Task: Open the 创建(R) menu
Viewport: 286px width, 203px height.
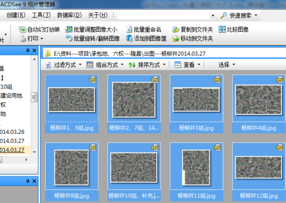Action: point(16,15)
